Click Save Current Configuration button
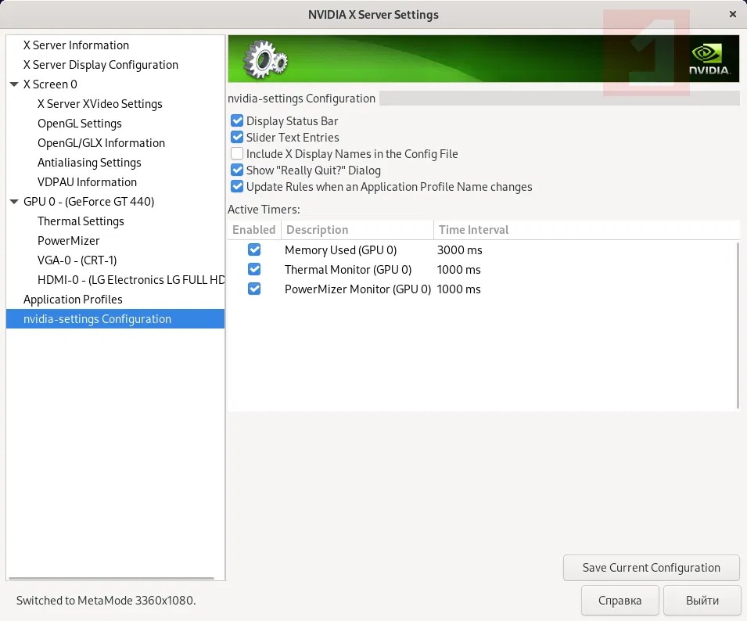The height and width of the screenshot is (621, 747). [652, 568]
